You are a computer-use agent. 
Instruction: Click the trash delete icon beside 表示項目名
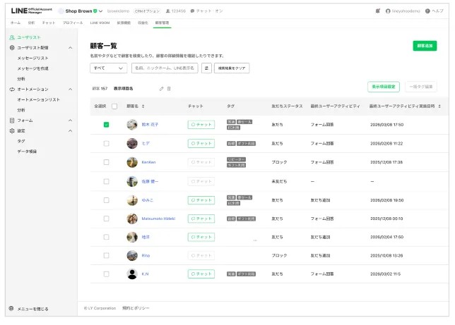(x=169, y=89)
